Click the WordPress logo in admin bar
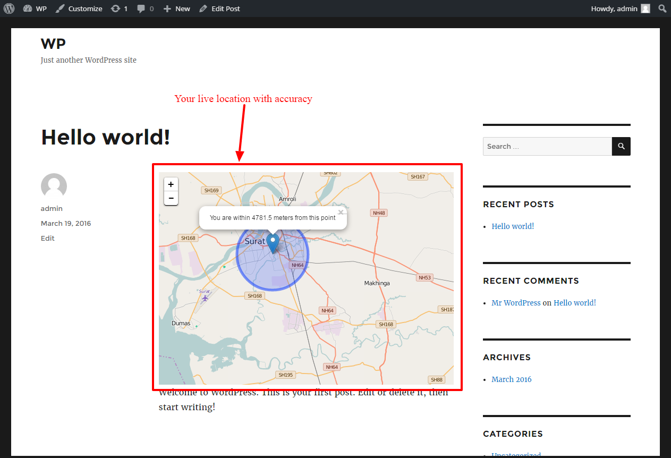671x458 pixels. pos(9,9)
